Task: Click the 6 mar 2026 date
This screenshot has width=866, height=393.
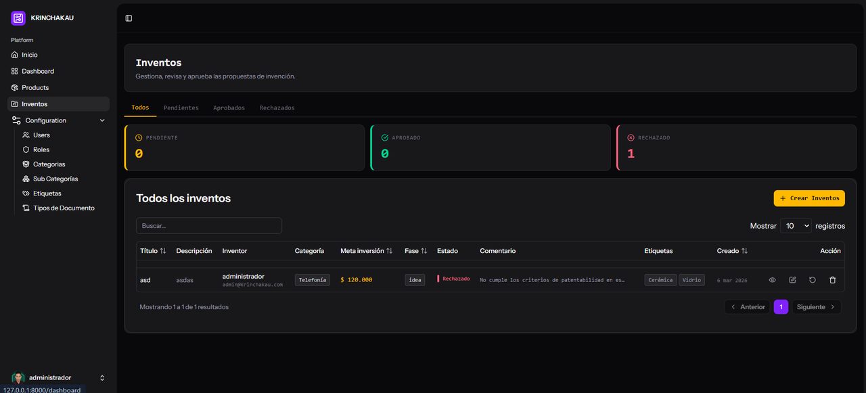Action: coord(732,280)
